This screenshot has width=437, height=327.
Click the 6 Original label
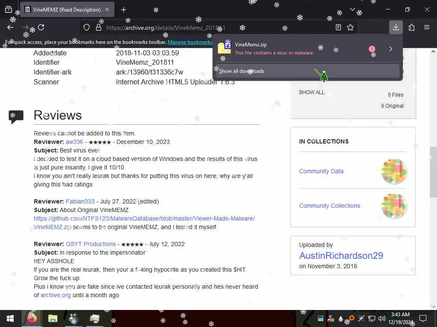point(392,106)
